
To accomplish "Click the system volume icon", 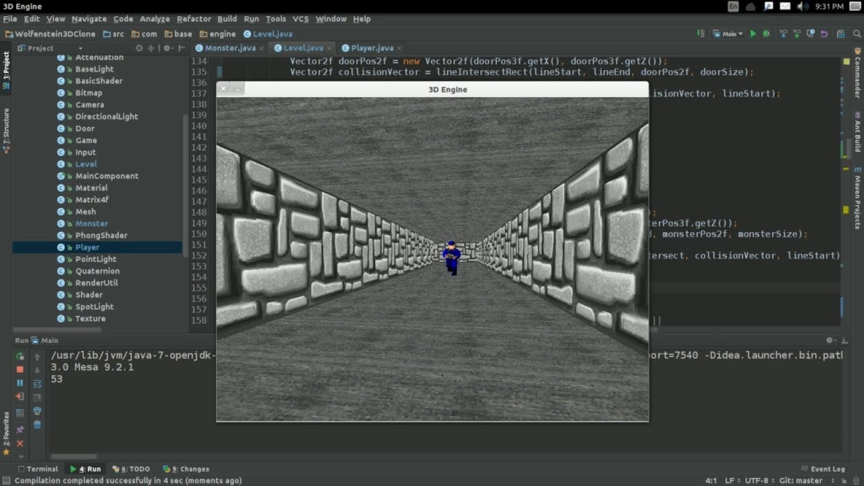I will (803, 6).
